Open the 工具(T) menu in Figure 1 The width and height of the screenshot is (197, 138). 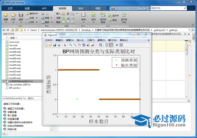pyautogui.click(x=91, y=40)
